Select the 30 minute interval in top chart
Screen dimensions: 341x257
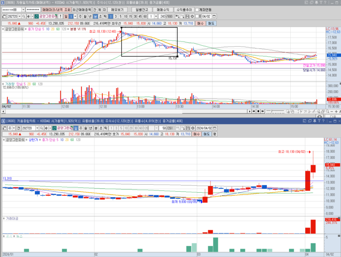[x=135, y=16]
